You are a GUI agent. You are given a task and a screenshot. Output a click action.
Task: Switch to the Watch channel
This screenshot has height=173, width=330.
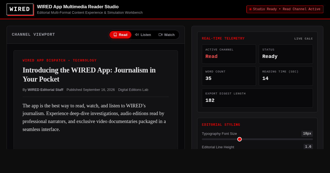[x=167, y=35]
